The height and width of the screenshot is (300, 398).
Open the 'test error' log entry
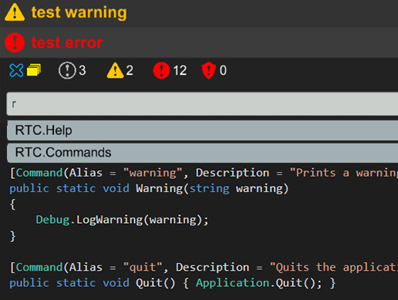(199, 42)
